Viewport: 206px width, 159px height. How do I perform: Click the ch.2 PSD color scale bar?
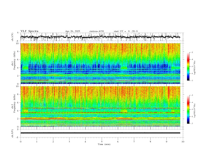[x=188, y=109]
